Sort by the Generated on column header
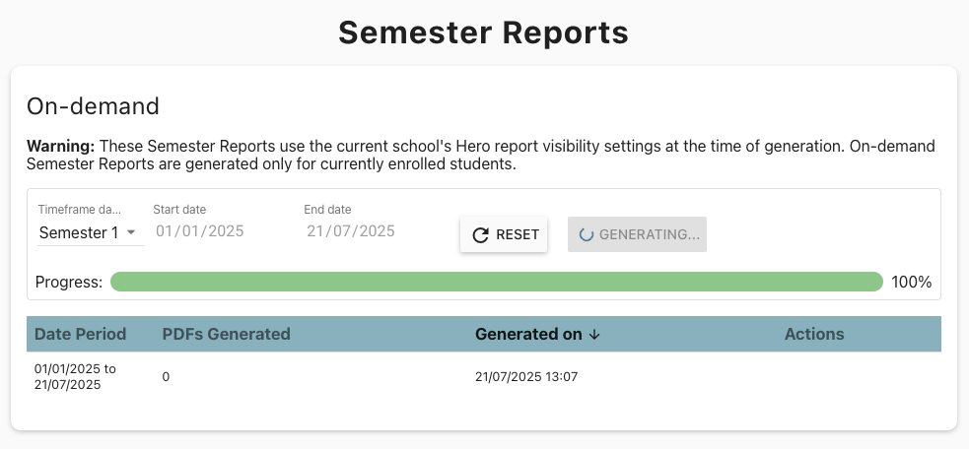This screenshot has height=449, width=969. point(528,334)
